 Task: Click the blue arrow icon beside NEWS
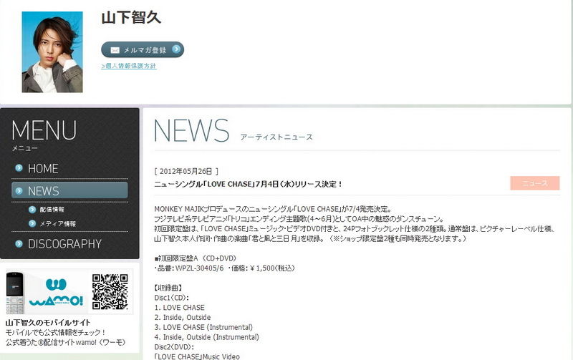[x=19, y=190]
